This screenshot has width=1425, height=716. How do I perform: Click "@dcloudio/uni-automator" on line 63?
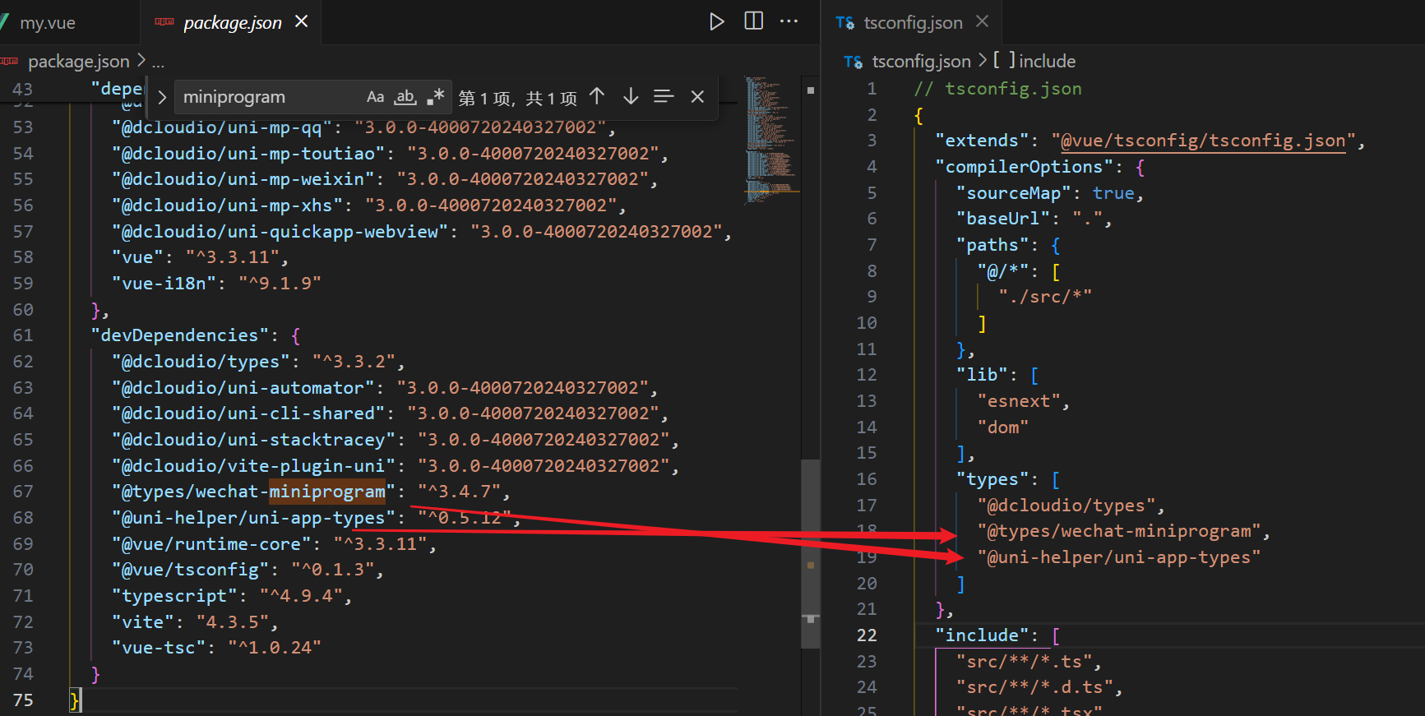click(243, 388)
